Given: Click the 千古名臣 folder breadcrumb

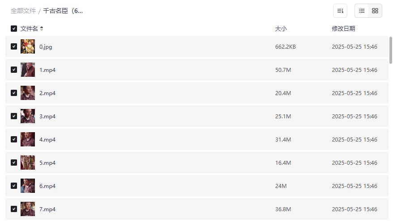Looking at the screenshot, I should pyautogui.click(x=63, y=11).
